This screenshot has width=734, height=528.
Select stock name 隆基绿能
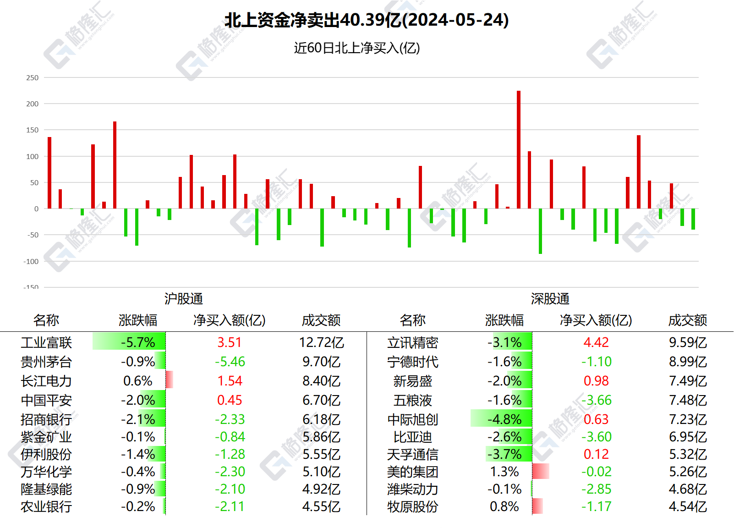coord(46,489)
